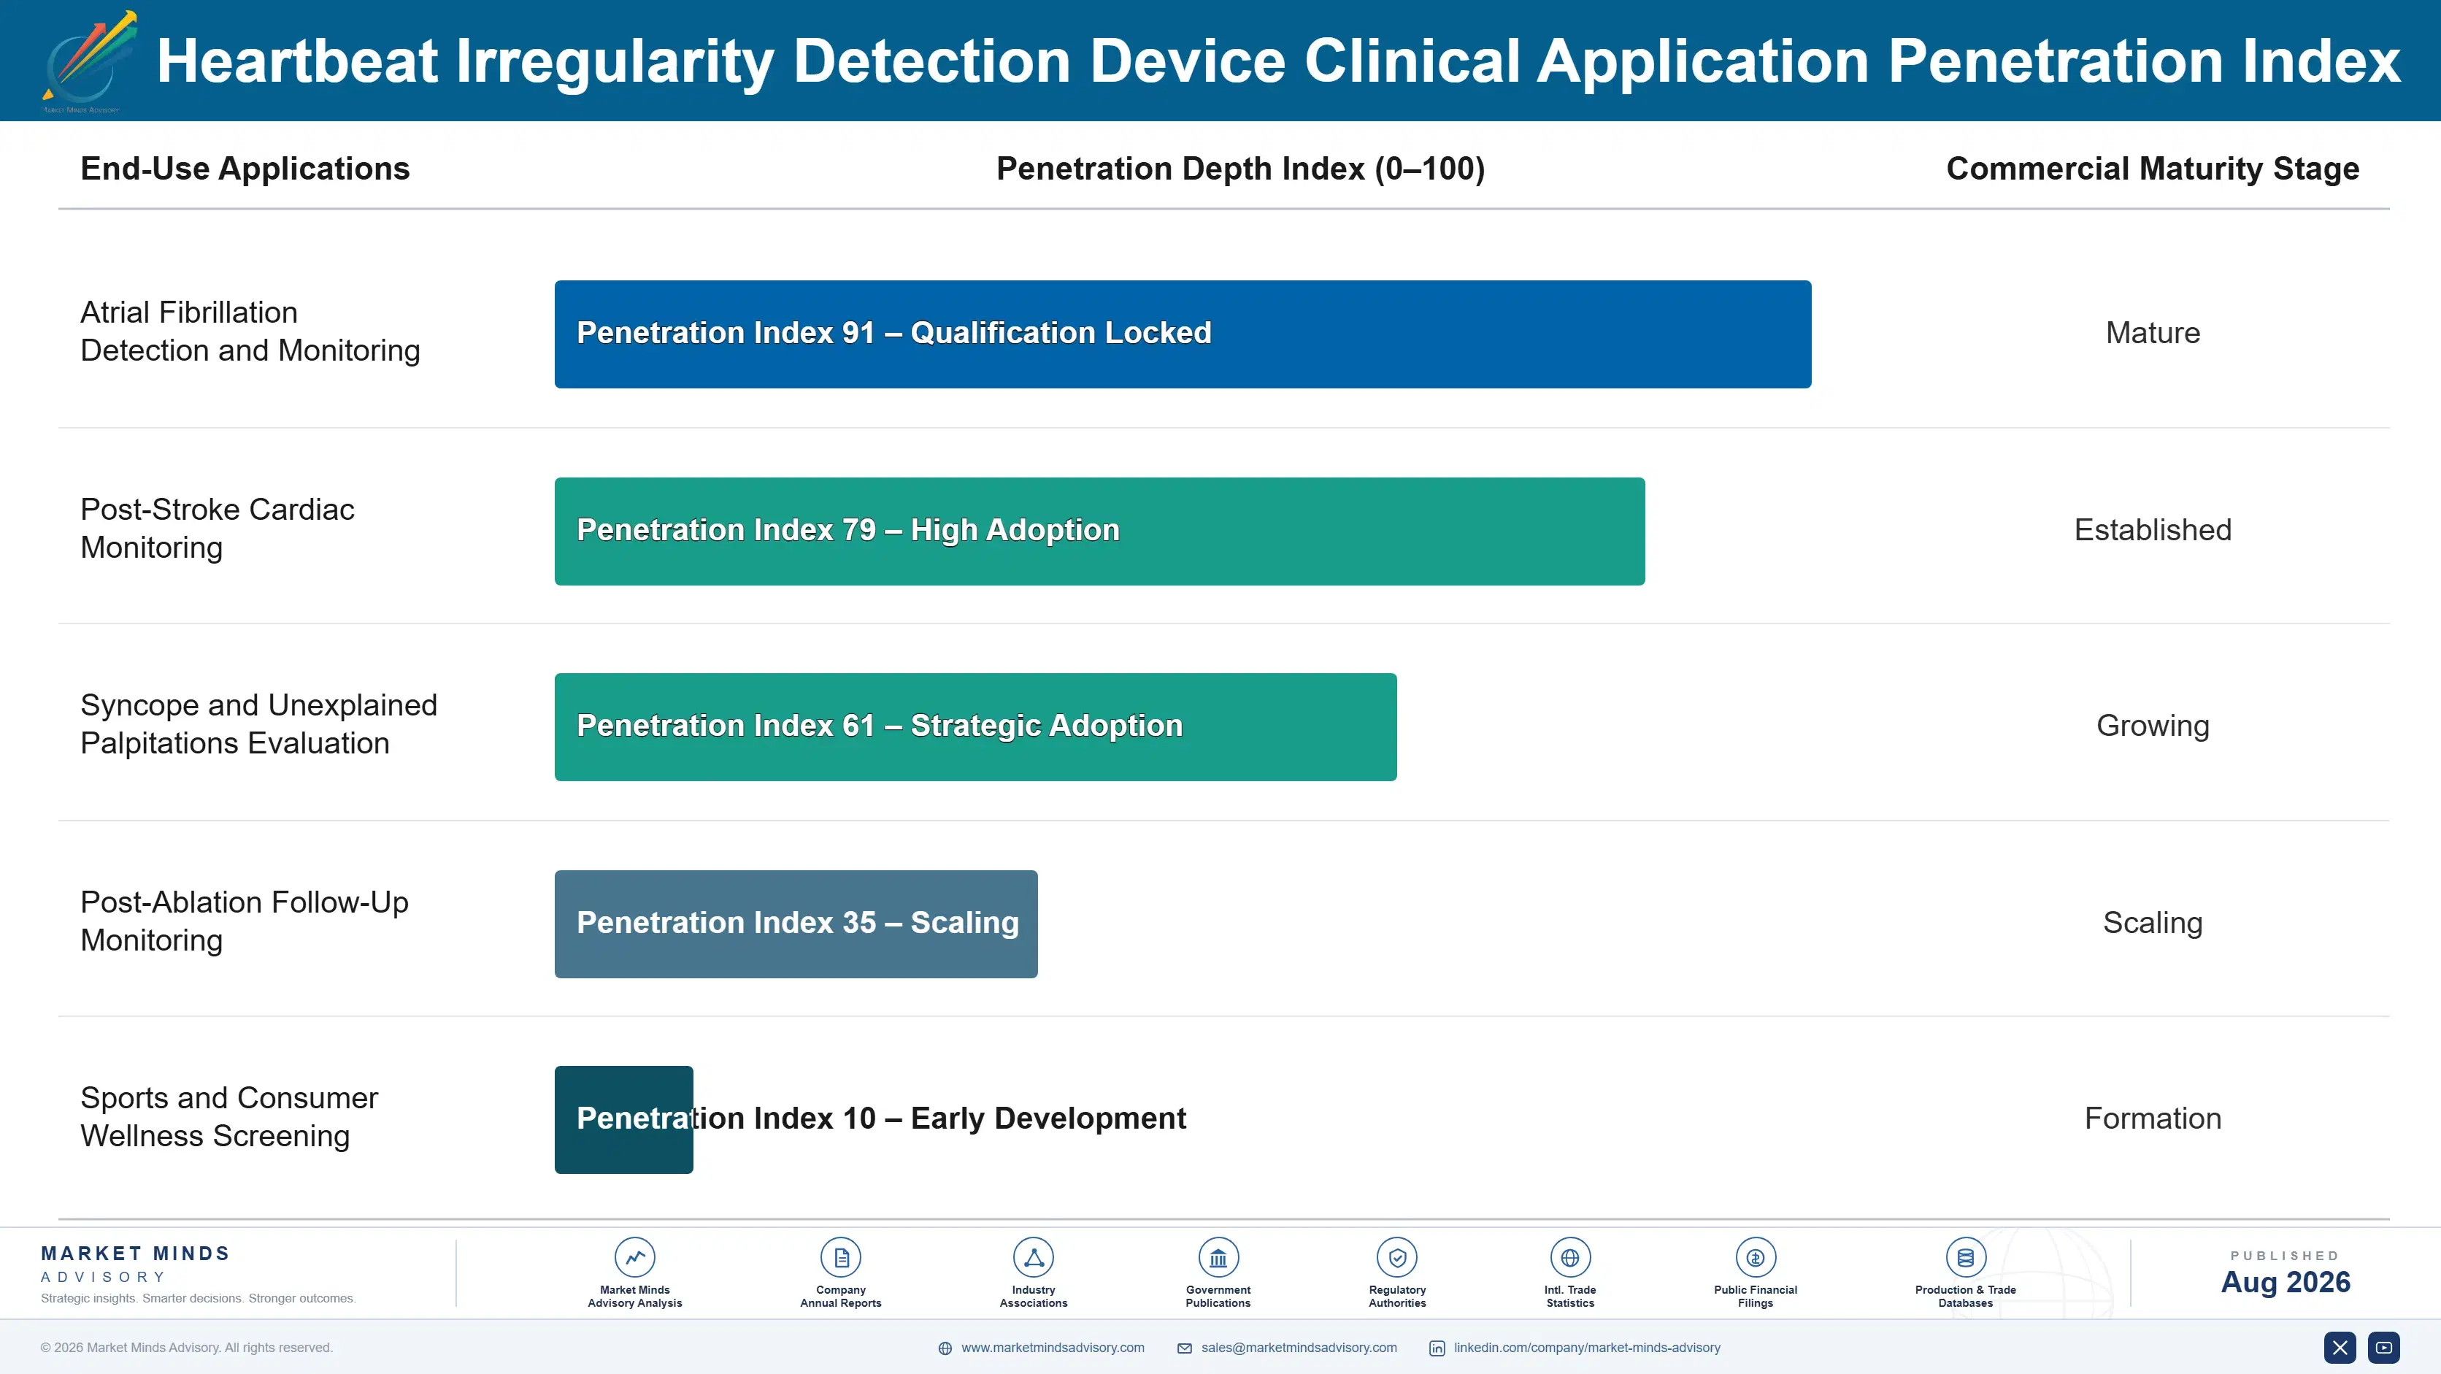Click the Regulatory Authorities shield icon
2441x1374 pixels.
(1396, 1257)
